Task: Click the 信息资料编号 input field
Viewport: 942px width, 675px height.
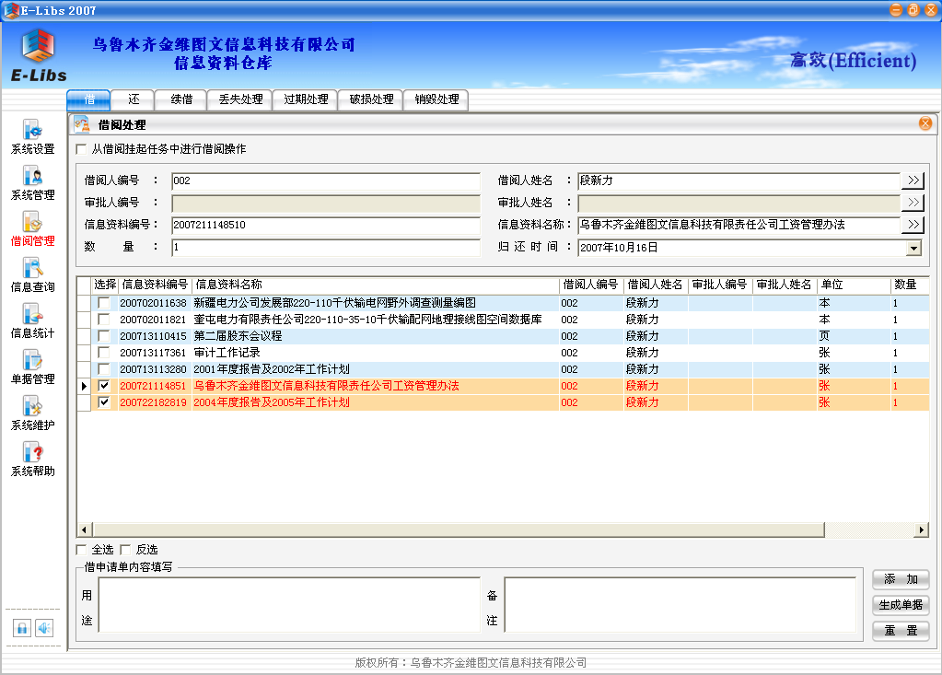Action: pyautogui.click(x=326, y=226)
